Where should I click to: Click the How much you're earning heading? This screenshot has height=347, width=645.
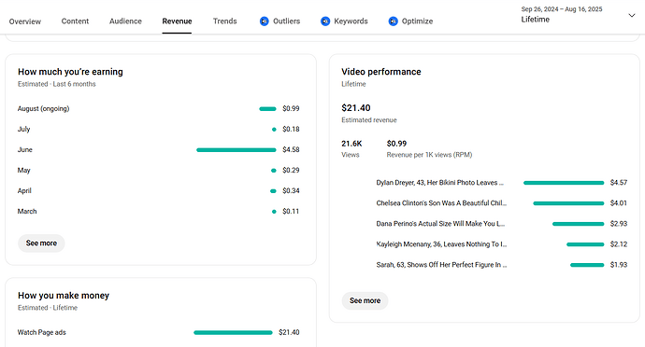pyautogui.click(x=70, y=72)
